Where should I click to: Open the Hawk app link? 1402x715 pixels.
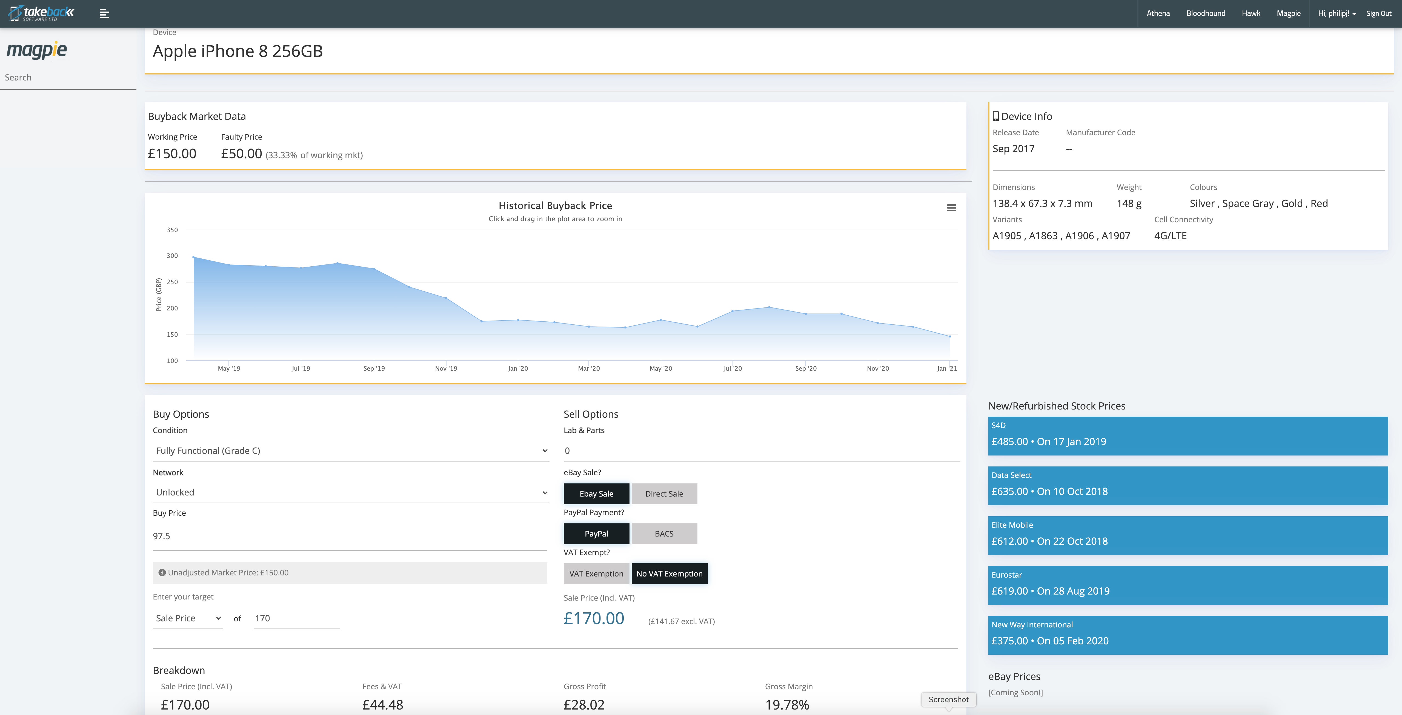[1251, 14]
